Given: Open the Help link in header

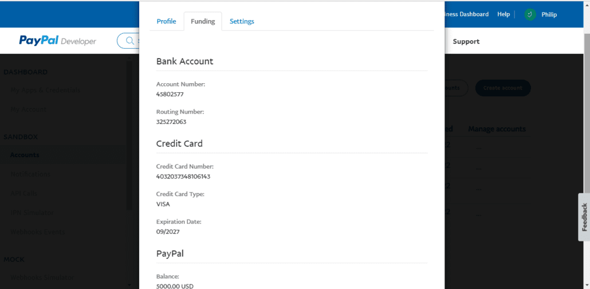Looking at the screenshot, I should (504, 14).
